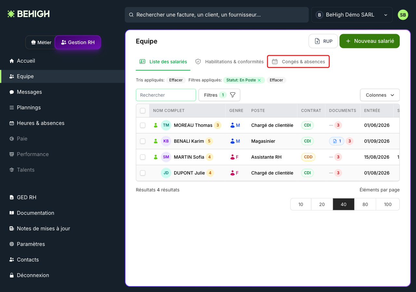The width and height of the screenshot is (416, 292).
Task: Check the box for MOREAU Thomas
Action: 143,125
